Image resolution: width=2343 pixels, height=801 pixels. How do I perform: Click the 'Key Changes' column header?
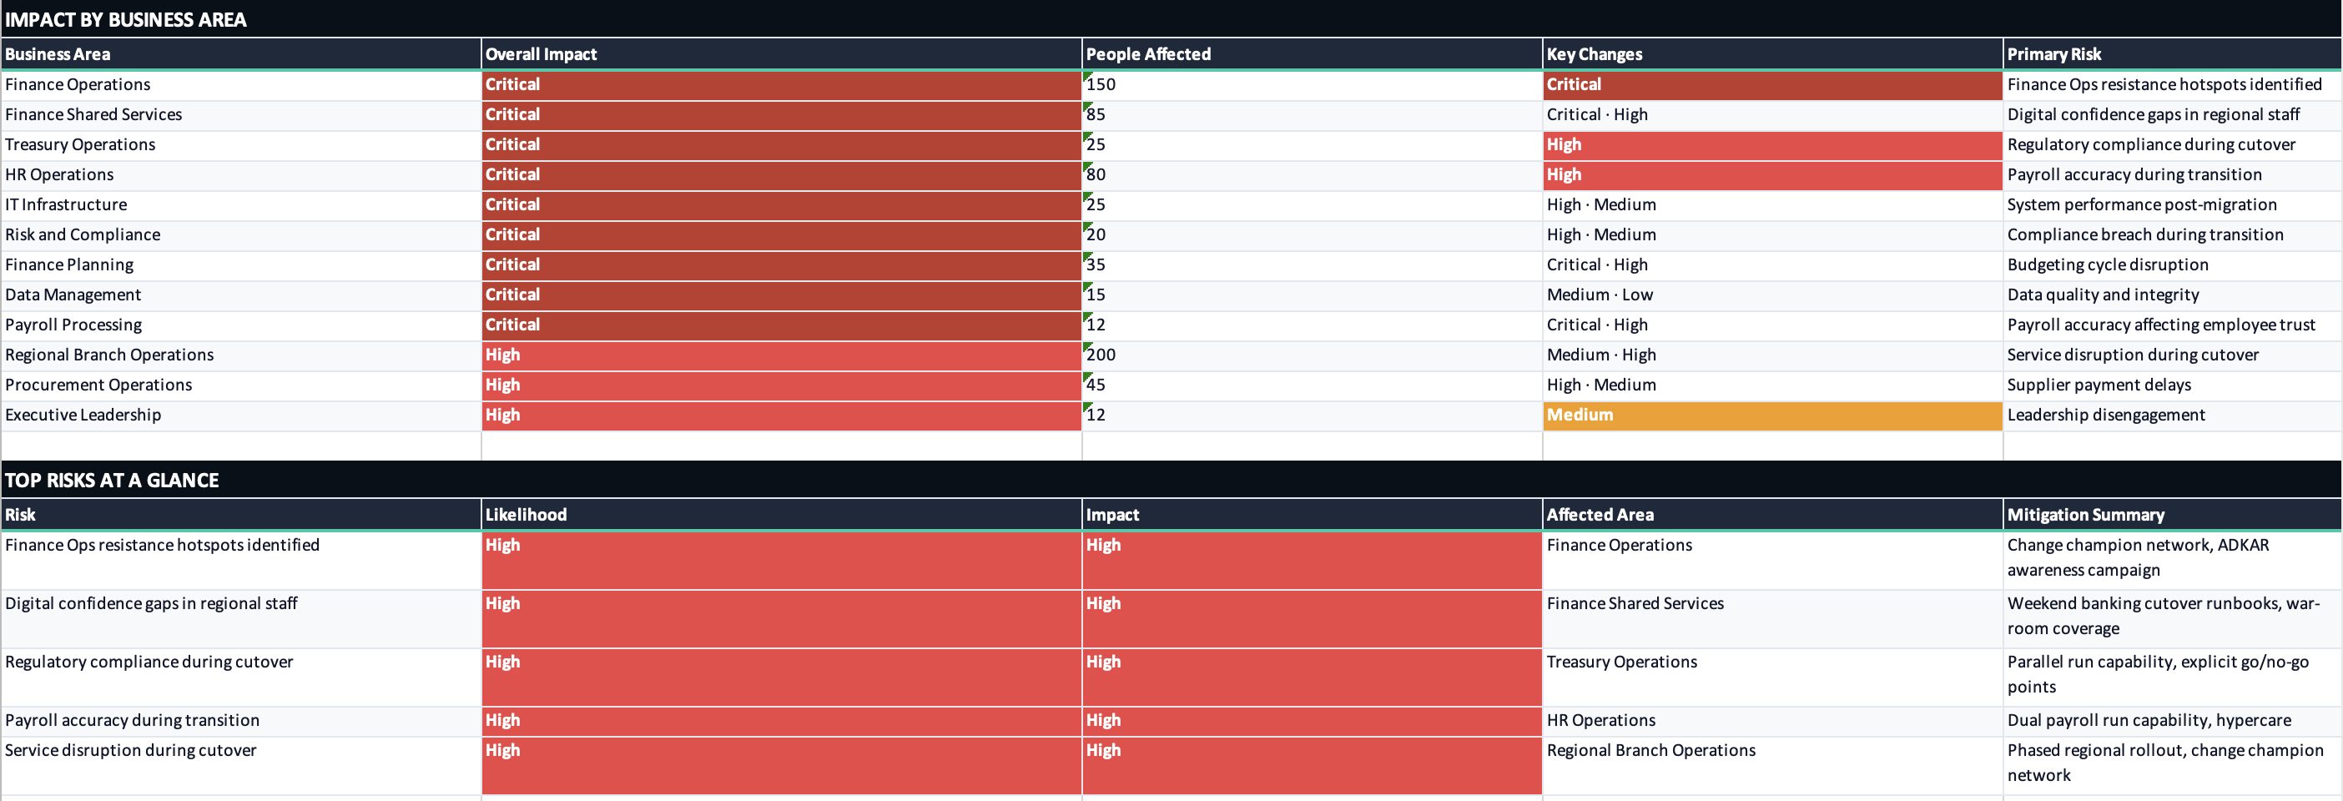[x=1773, y=53]
